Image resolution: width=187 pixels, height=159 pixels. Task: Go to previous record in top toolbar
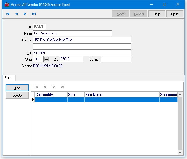pos(16,14)
